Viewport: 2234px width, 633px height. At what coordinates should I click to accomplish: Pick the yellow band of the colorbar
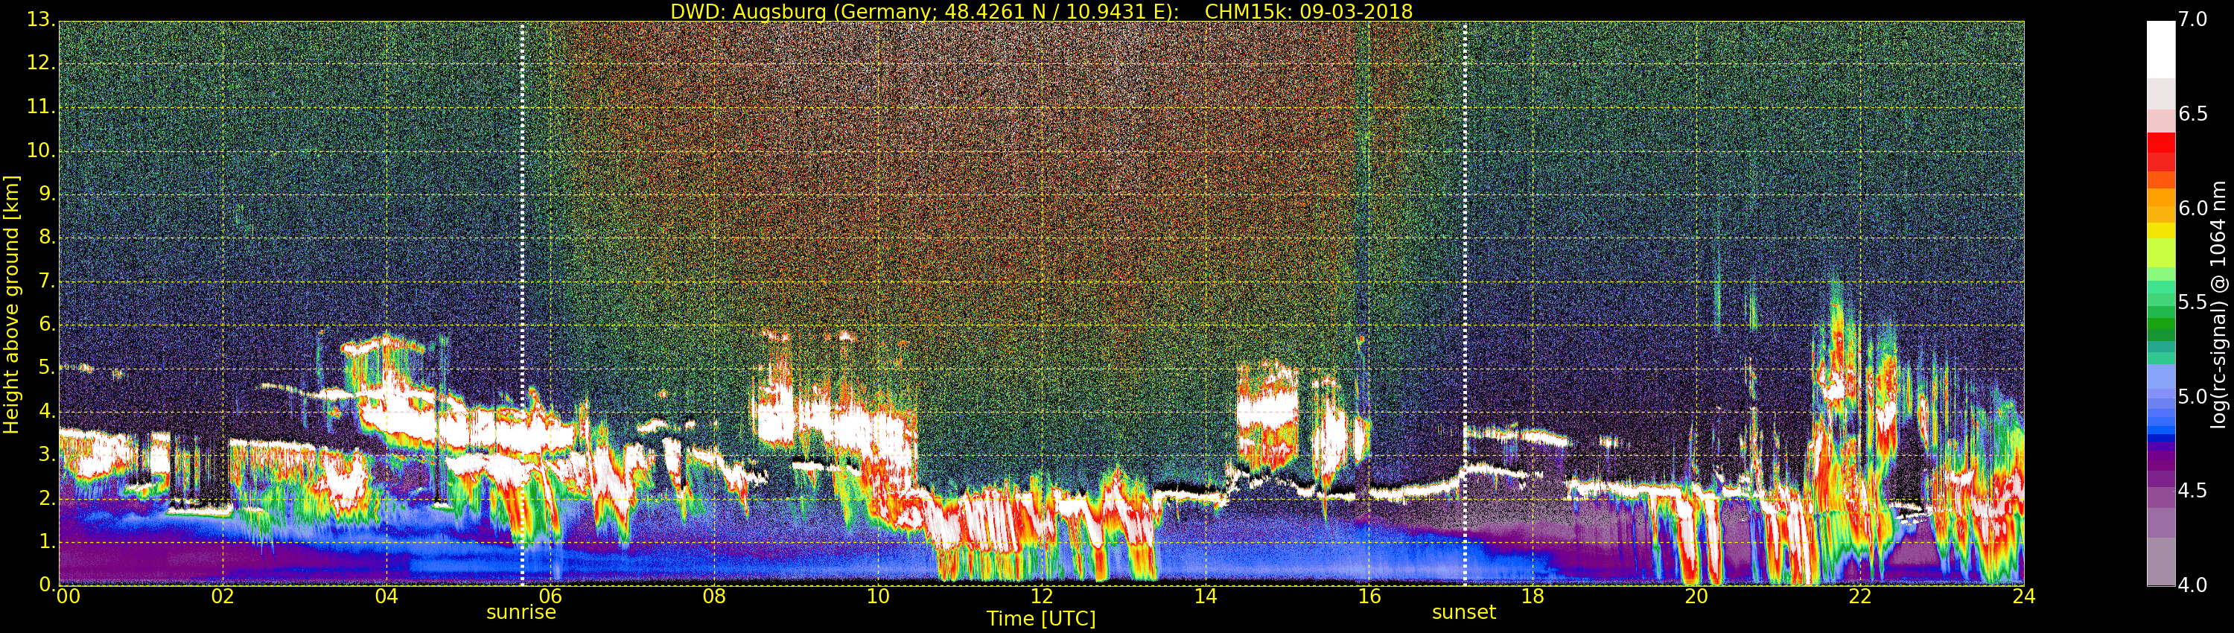pyautogui.click(x=2160, y=231)
